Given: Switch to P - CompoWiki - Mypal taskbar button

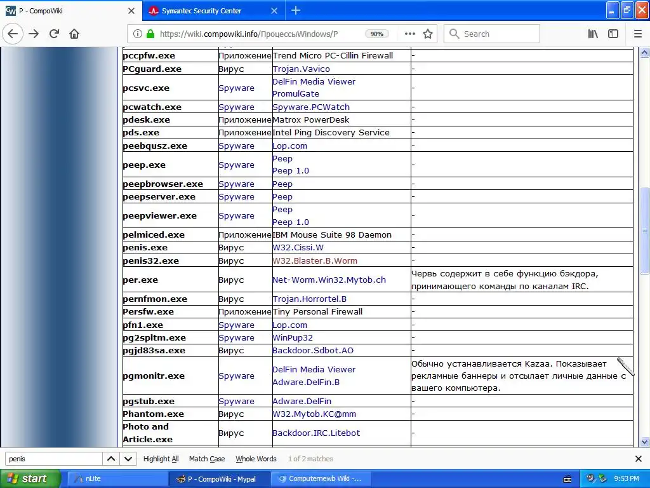Looking at the screenshot, I should pyautogui.click(x=220, y=478).
